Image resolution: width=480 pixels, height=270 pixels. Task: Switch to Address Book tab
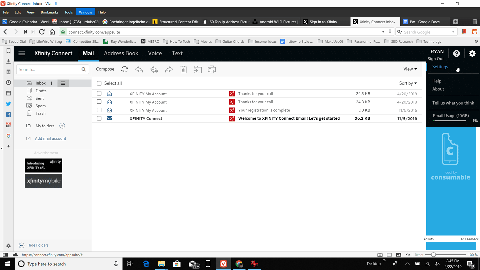[x=121, y=53]
